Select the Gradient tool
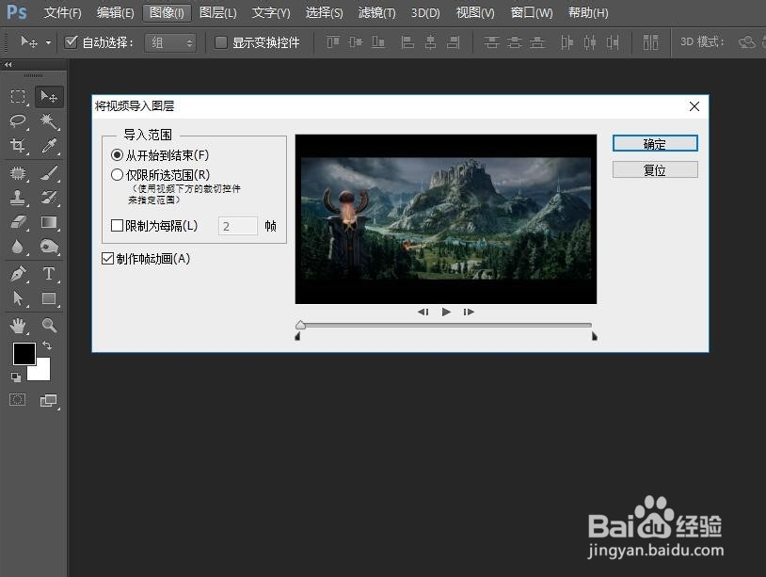The height and width of the screenshot is (577, 766). [49, 222]
